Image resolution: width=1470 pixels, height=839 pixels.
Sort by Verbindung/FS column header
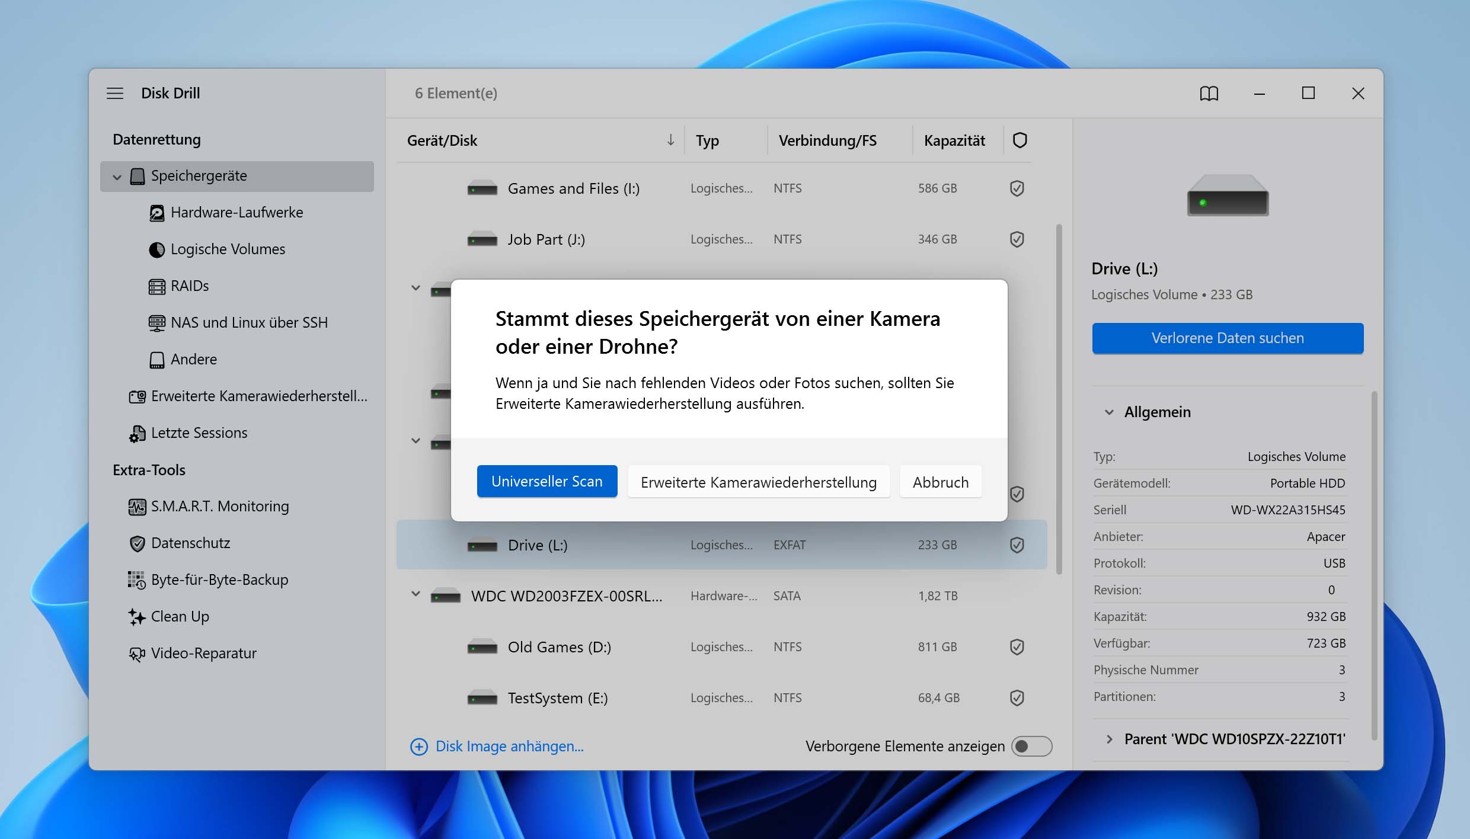click(x=827, y=140)
